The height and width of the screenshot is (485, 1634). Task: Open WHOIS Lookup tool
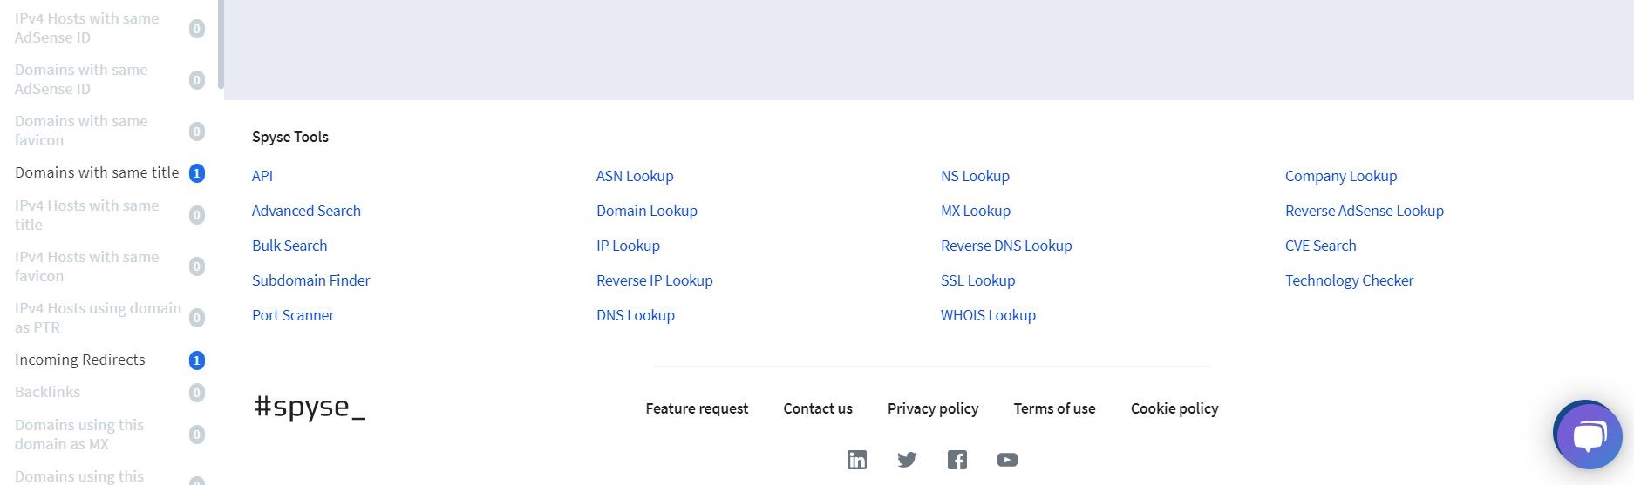point(988,315)
